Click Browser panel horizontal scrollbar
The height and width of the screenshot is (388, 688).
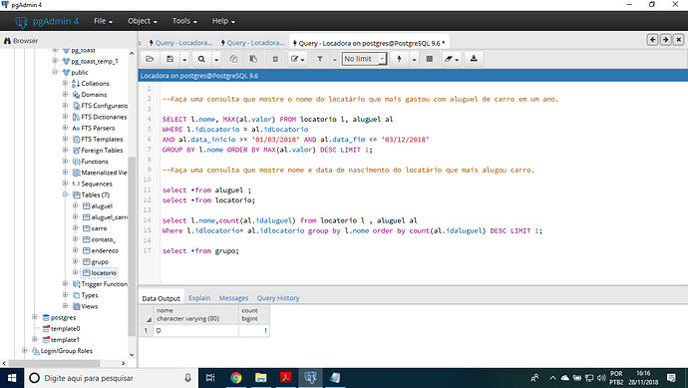55,363
